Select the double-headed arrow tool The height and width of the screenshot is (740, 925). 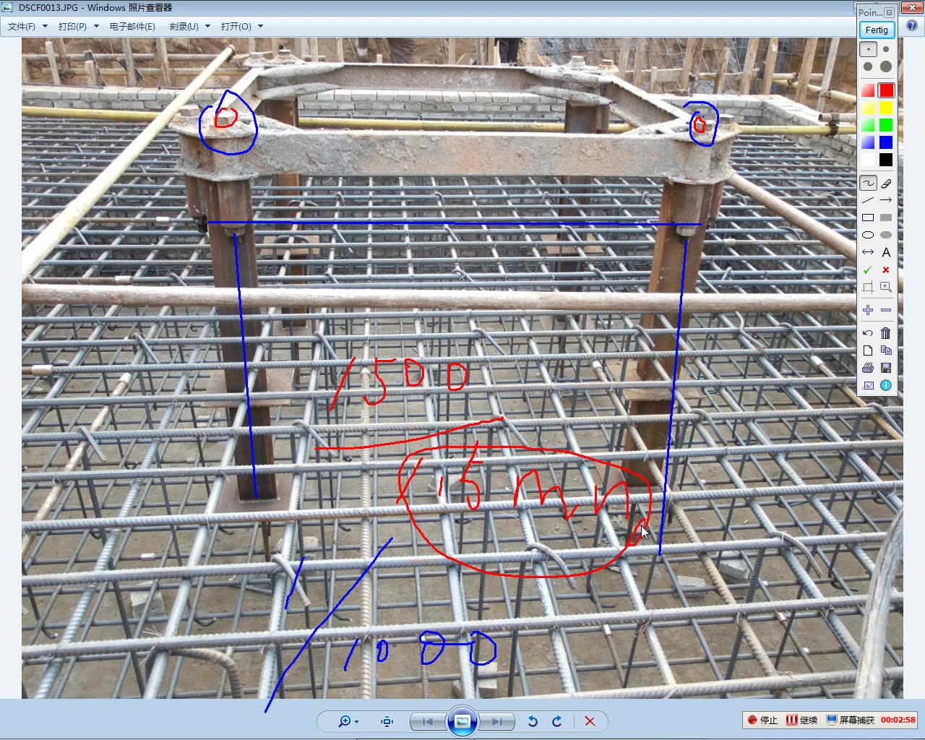point(868,252)
